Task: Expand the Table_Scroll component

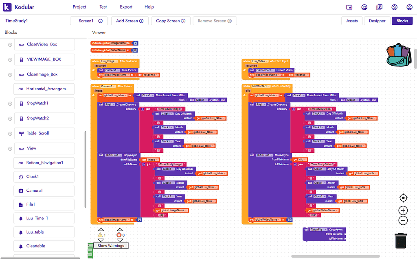Action: [10, 133]
